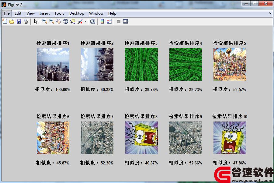This screenshot has height=183, width=274.
Task: Activate the Zoom In magnifier tool
Action: (x=45, y=22)
